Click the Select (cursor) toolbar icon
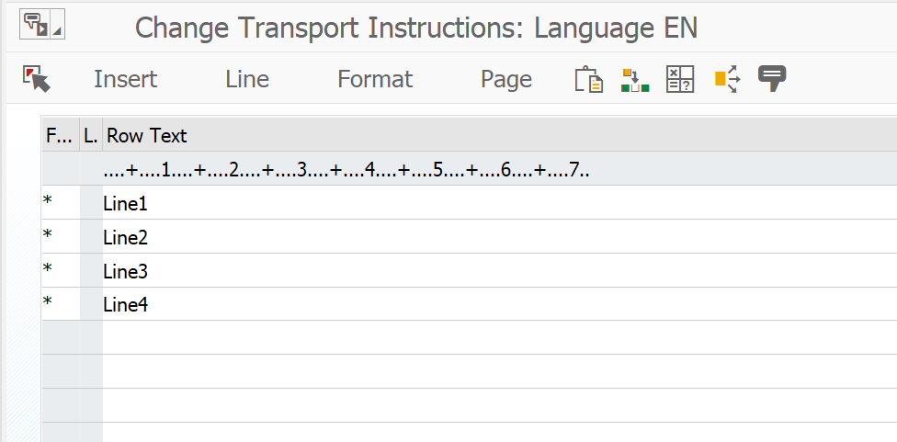The image size is (897, 442). point(37,79)
